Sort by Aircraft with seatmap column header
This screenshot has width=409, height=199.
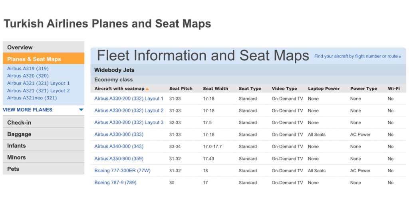[x=119, y=89]
